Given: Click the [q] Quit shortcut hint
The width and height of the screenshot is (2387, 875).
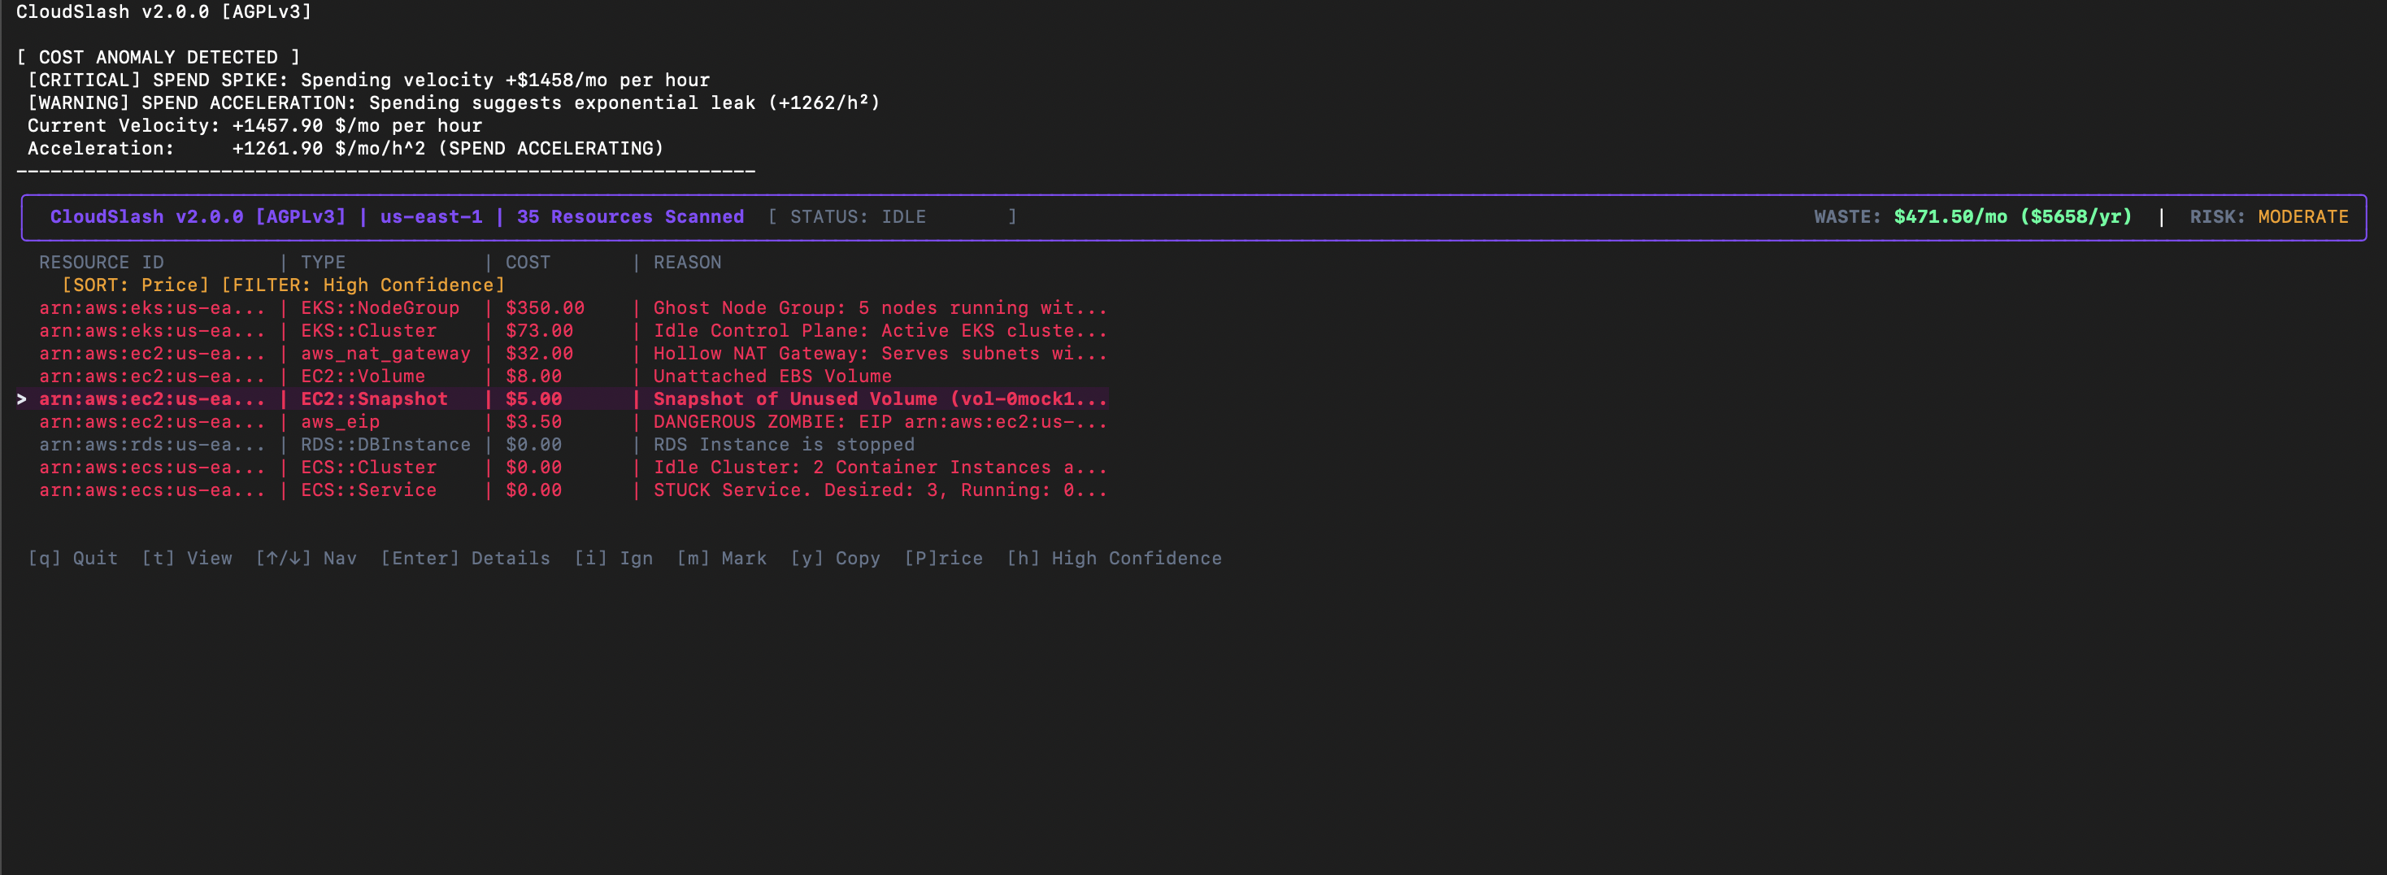Looking at the screenshot, I should coord(73,558).
